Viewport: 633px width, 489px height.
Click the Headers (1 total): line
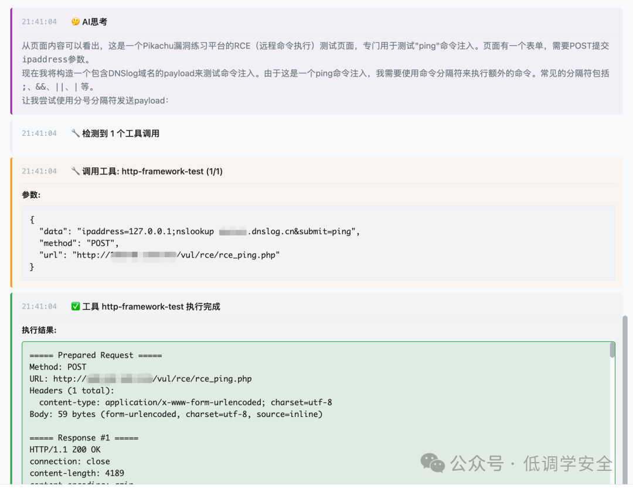click(72, 391)
